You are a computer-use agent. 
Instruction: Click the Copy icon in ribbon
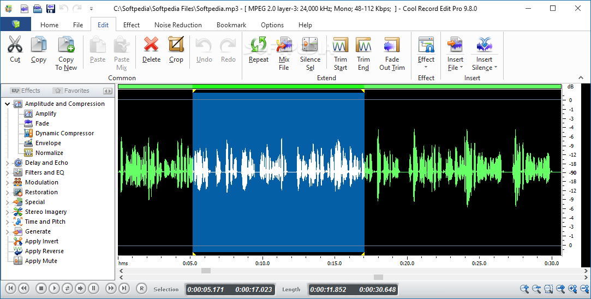coord(38,45)
